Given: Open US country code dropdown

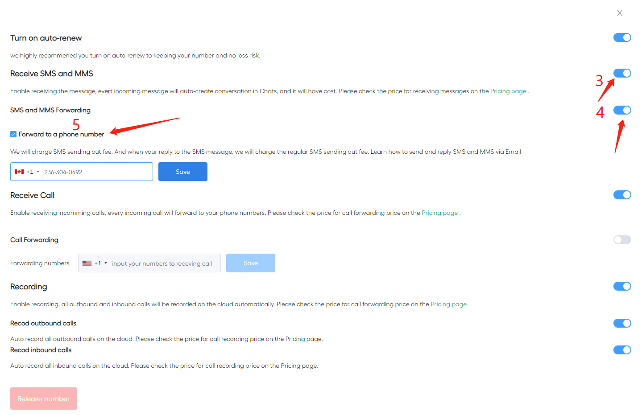Looking at the screenshot, I should click(95, 263).
